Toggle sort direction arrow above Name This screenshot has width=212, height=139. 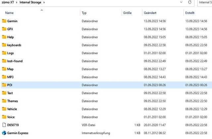42,10
